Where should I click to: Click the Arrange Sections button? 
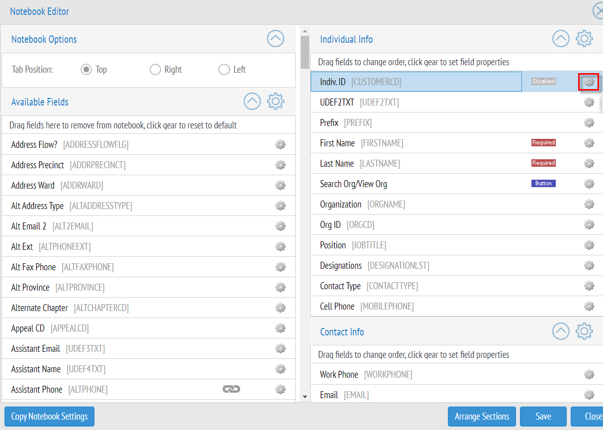pos(482,417)
